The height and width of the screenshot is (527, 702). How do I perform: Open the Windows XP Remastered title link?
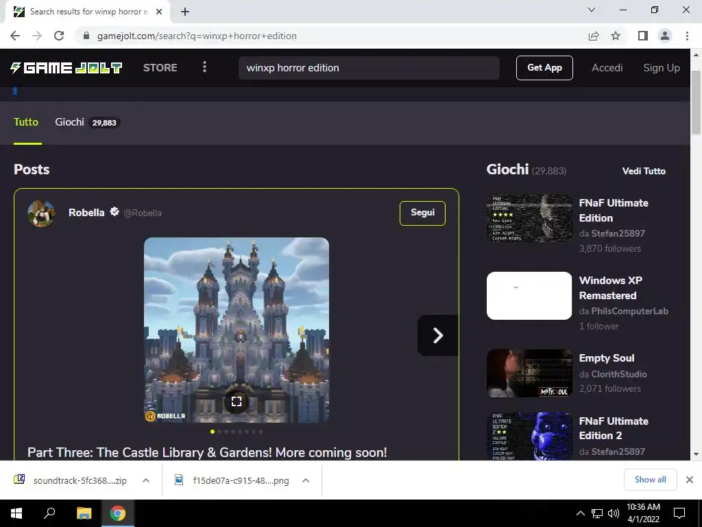coord(611,288)
